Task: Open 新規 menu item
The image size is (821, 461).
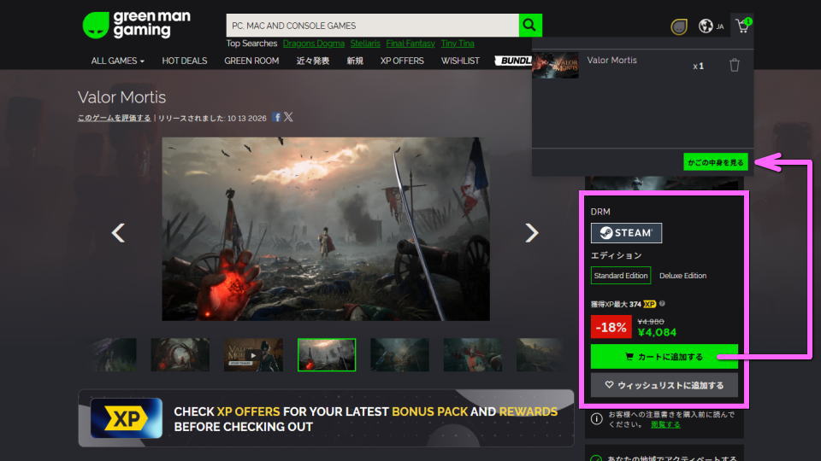Action: point(354,61)
